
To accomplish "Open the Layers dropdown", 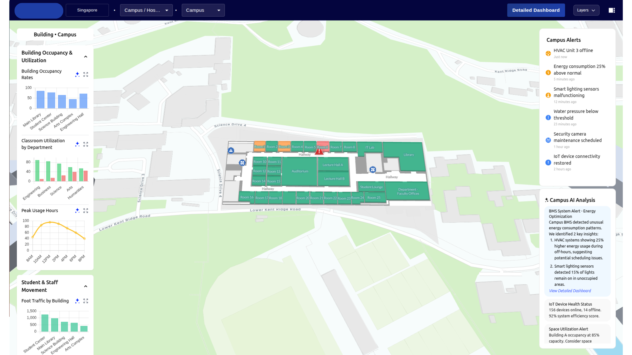I will pos(586,10).
